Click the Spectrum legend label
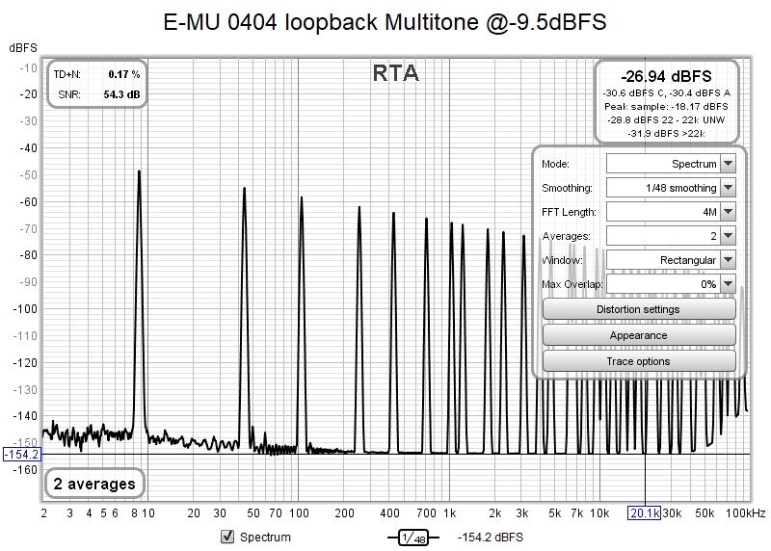Screen dimensions: 771x551 click(x=265, y=537)
